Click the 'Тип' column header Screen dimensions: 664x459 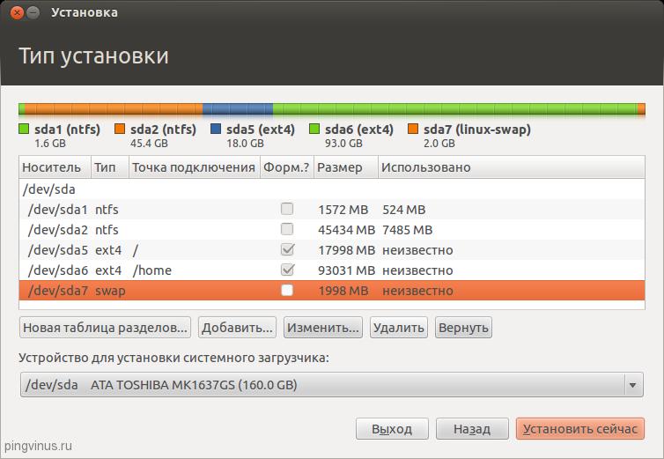(110, 167)
